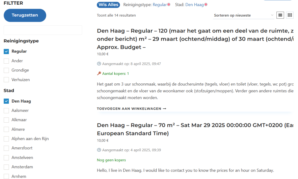Click the clock icon next to 8 april 2025
Viewport: 298px width, 179px height.
point(99,64)
